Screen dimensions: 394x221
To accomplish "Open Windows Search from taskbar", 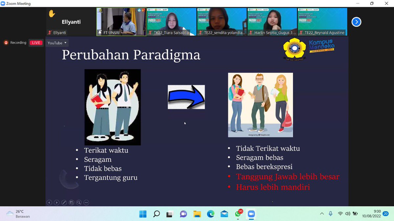I will [157, 214].
